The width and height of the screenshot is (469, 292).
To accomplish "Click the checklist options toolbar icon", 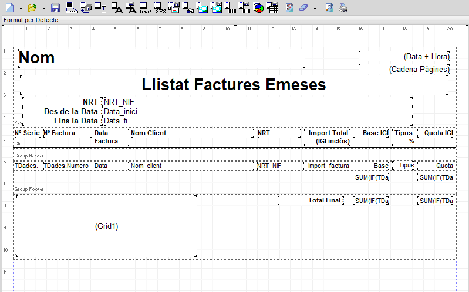I will [289, 8].
